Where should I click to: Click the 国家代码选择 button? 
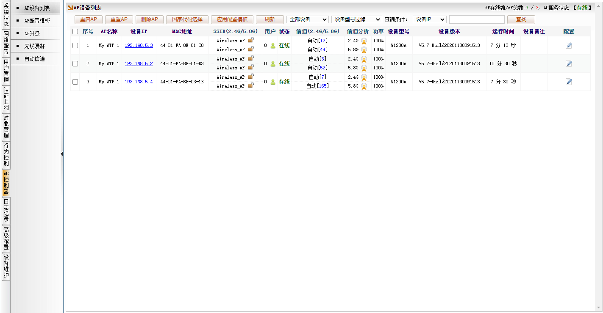coord(187,19)
